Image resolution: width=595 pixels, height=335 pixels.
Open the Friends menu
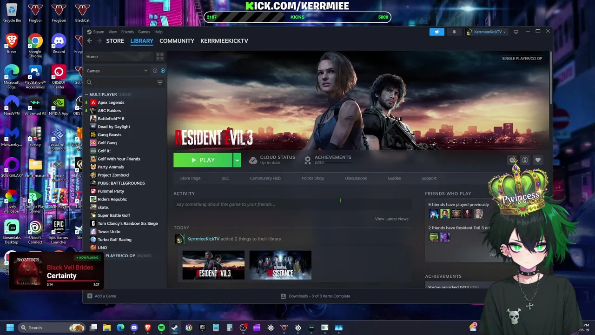tap(127, 32)
